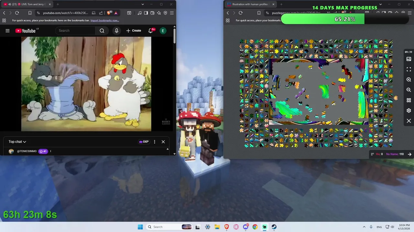The image size is (414, 232).
Task: Open puzzle settings gear
Action: point(409,111)
